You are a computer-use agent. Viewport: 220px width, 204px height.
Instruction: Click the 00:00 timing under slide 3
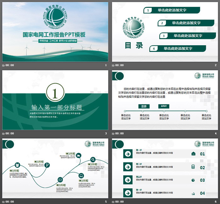[x=10, y=134]
